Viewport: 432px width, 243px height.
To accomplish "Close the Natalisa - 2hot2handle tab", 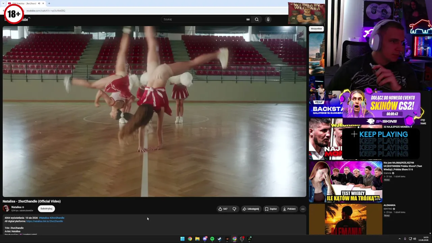I will [43, 3].
